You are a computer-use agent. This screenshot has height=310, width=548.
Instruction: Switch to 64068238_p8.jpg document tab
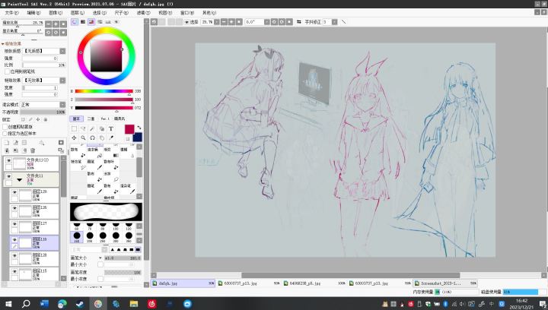[315, 283]
